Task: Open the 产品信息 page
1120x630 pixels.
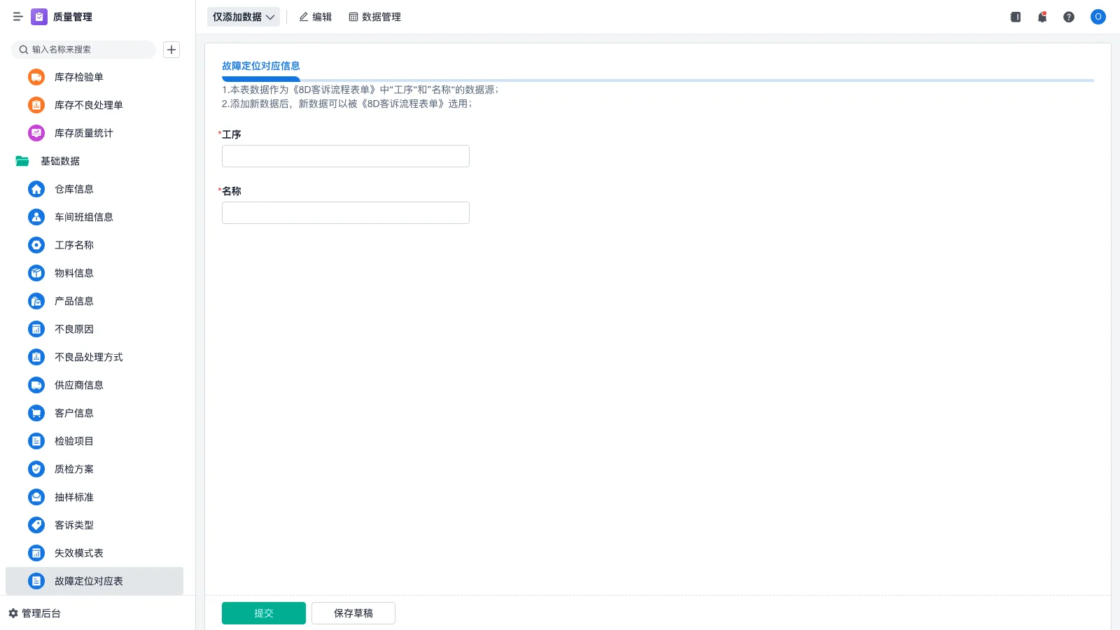Action: (73, 301)
